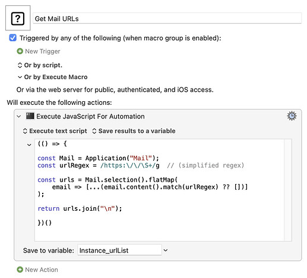Click inside the JavaScript code editor

click(159, 190)
